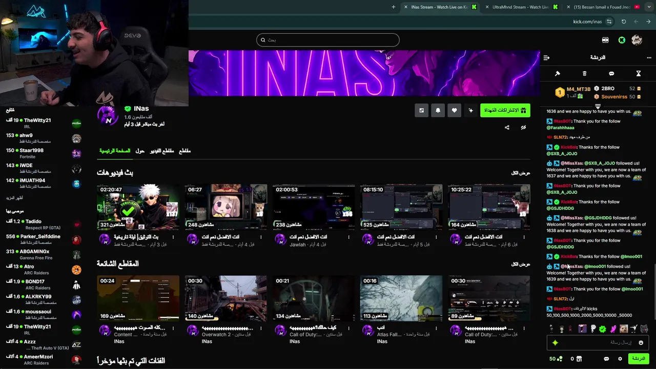This screenshot has height=369, width=656.
Task: Open chat settings gear icon
Action: tap(620, 359)
